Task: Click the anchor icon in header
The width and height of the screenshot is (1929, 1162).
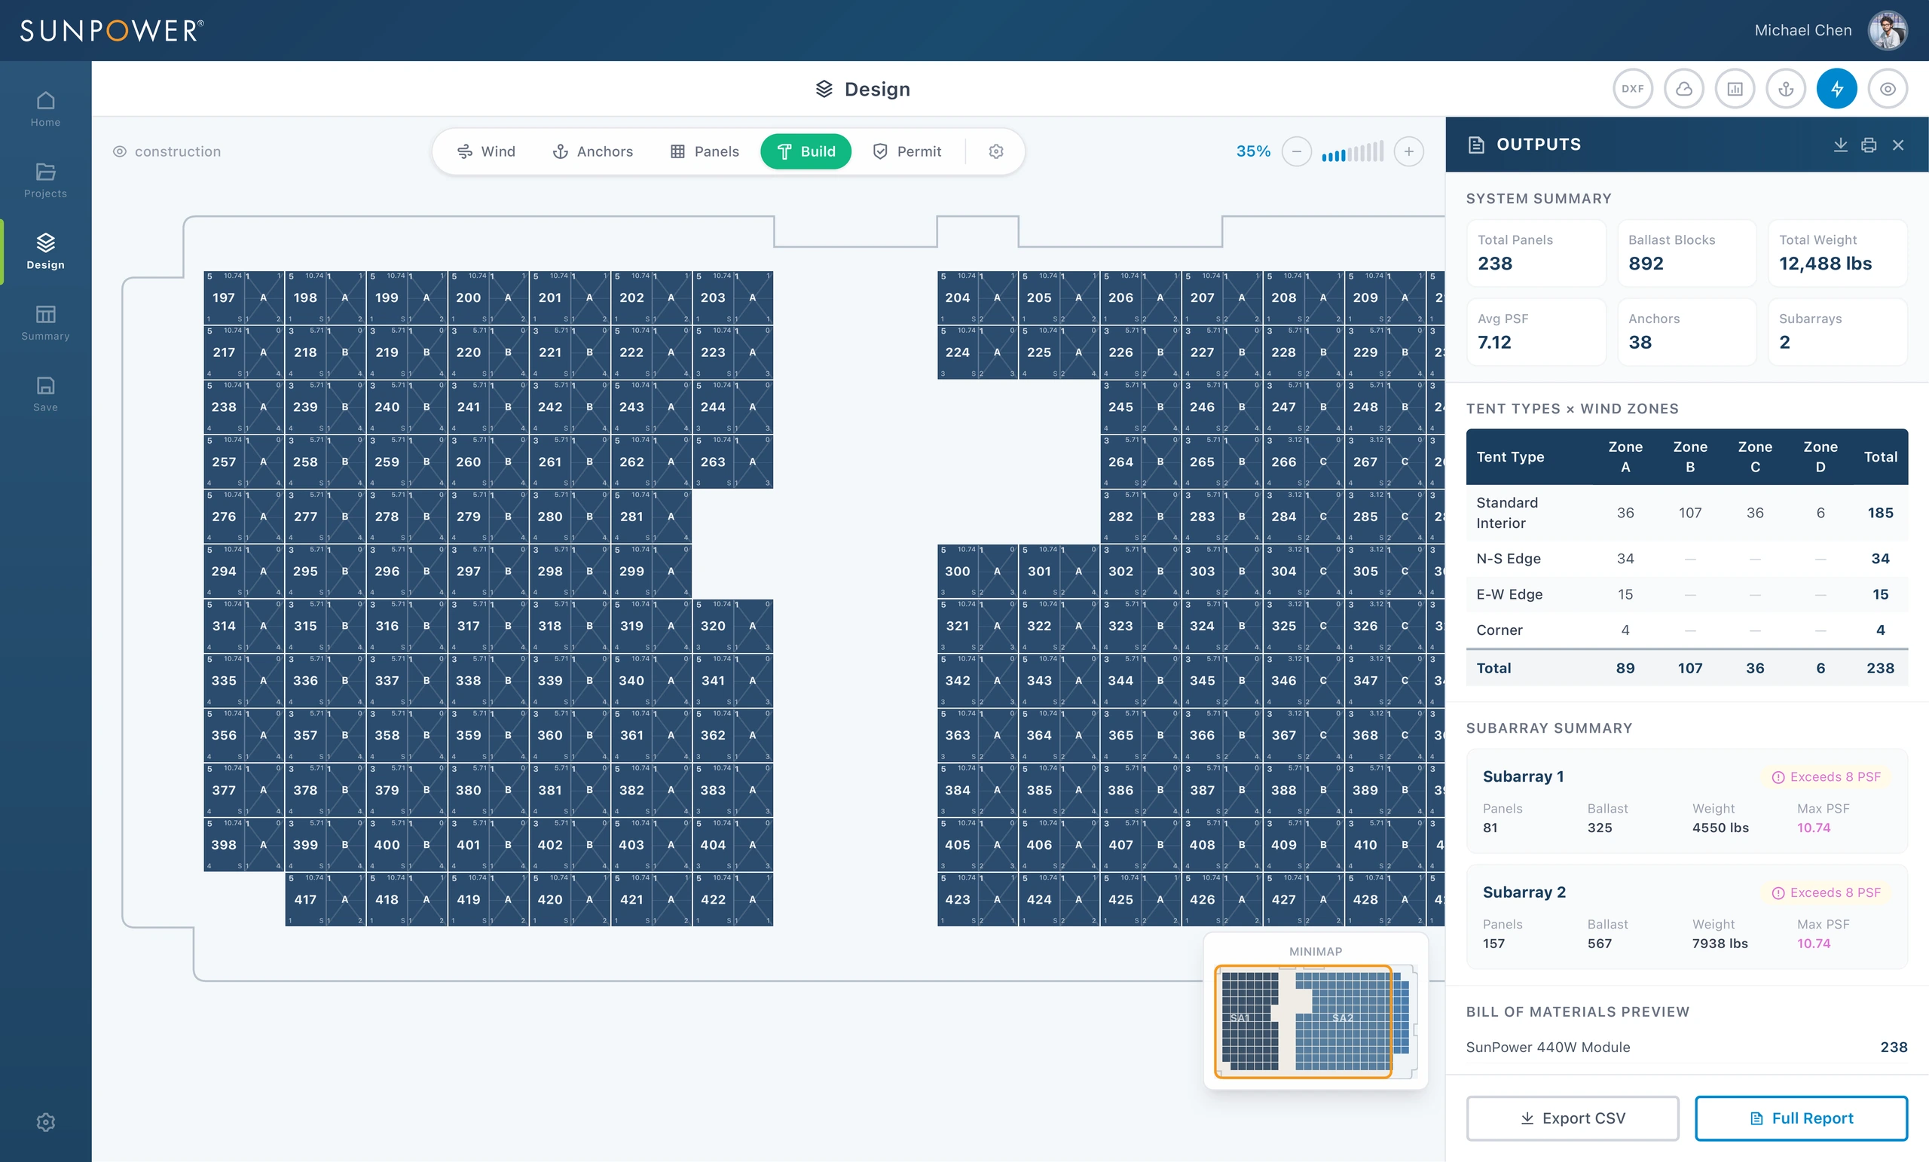Action: tap(1786, 89)
